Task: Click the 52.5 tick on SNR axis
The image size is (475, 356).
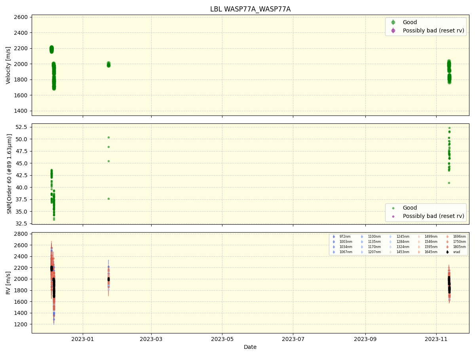Action: tap(21, 127)
